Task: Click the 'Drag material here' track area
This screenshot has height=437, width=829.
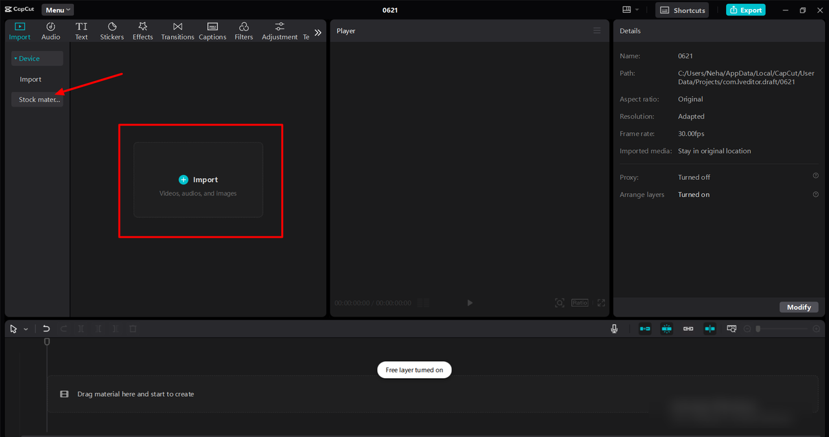Action: point(433,394)
